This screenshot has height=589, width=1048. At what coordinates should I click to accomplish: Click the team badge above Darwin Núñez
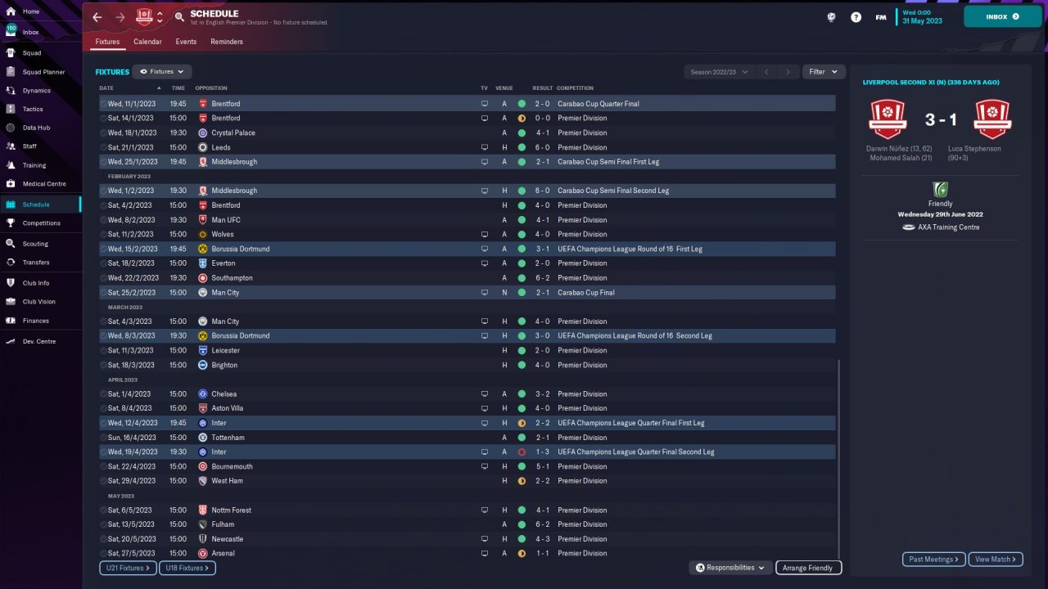click(888, 119)
